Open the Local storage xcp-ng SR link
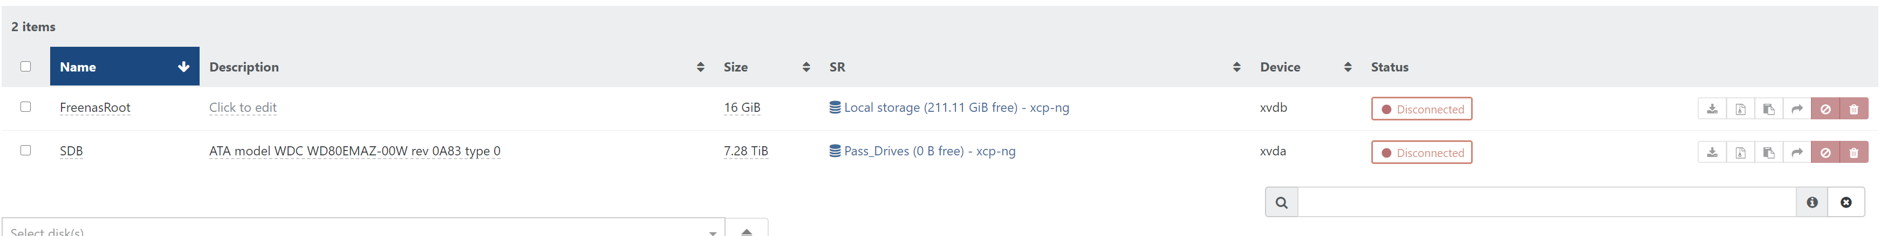The height and width of the screenshot is (236, 1887). point(949,108)
